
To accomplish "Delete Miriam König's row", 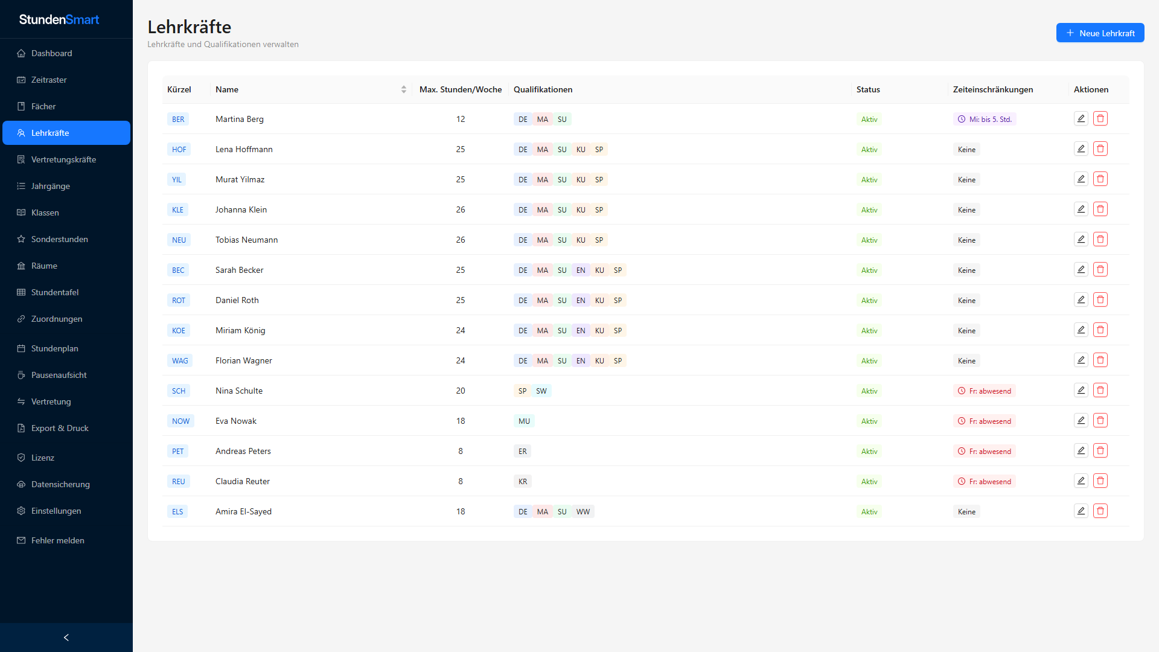I will click(x=1100, y=330).
